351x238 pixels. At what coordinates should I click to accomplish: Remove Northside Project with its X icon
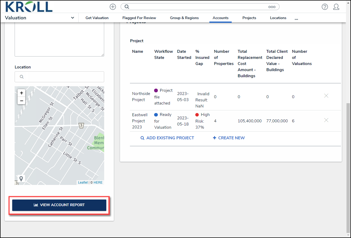click(326, 96)
